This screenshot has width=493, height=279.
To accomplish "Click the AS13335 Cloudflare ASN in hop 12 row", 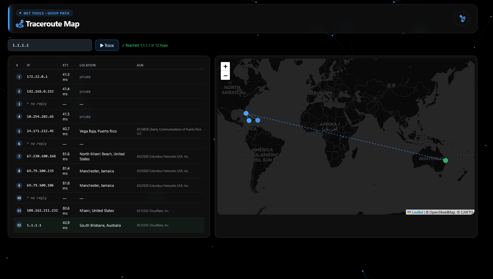I will pyautogui.click(x=153, y=225).
